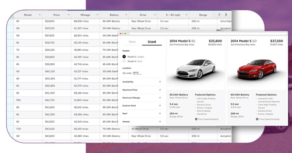Select the Ultra High cell in first row
Viewport: 292px width, 153px height.
(x=224, y=21)
